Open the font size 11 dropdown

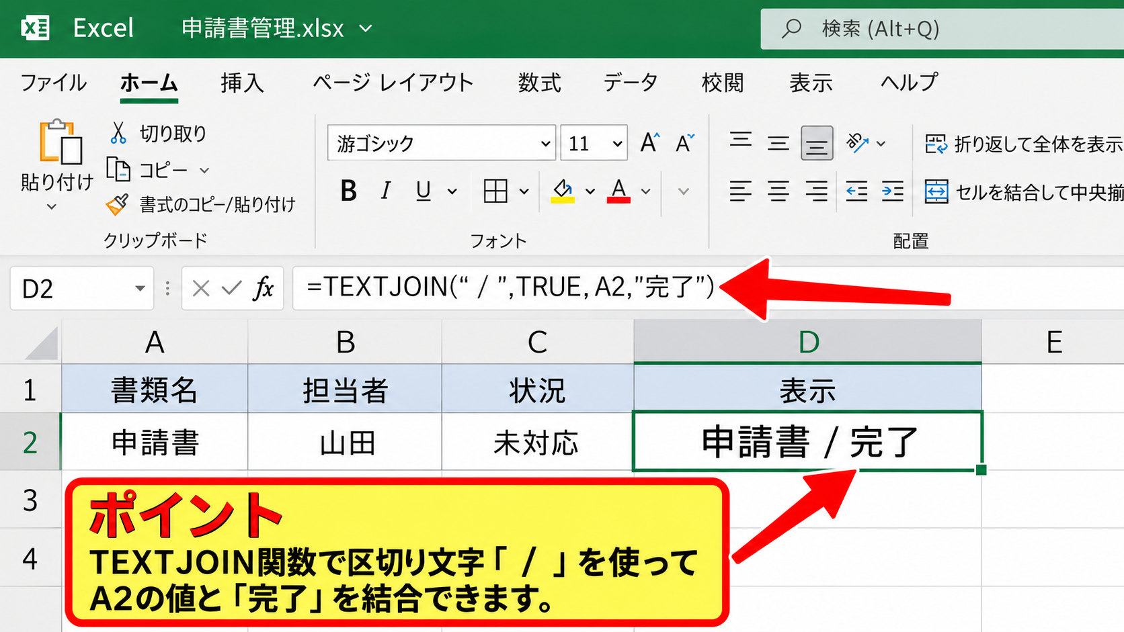(x=616, y=144)
